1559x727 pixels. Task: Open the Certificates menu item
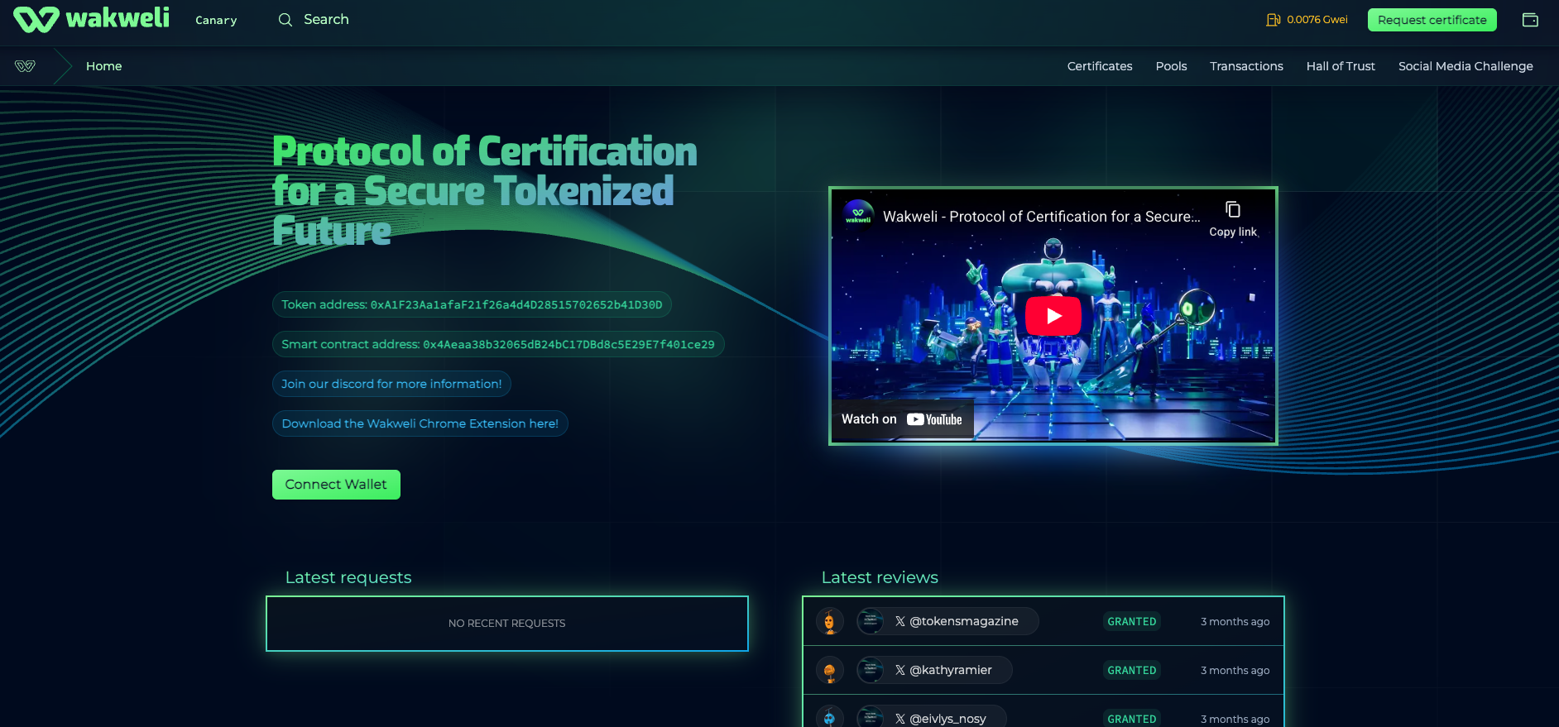click(x=1099, y=66)
